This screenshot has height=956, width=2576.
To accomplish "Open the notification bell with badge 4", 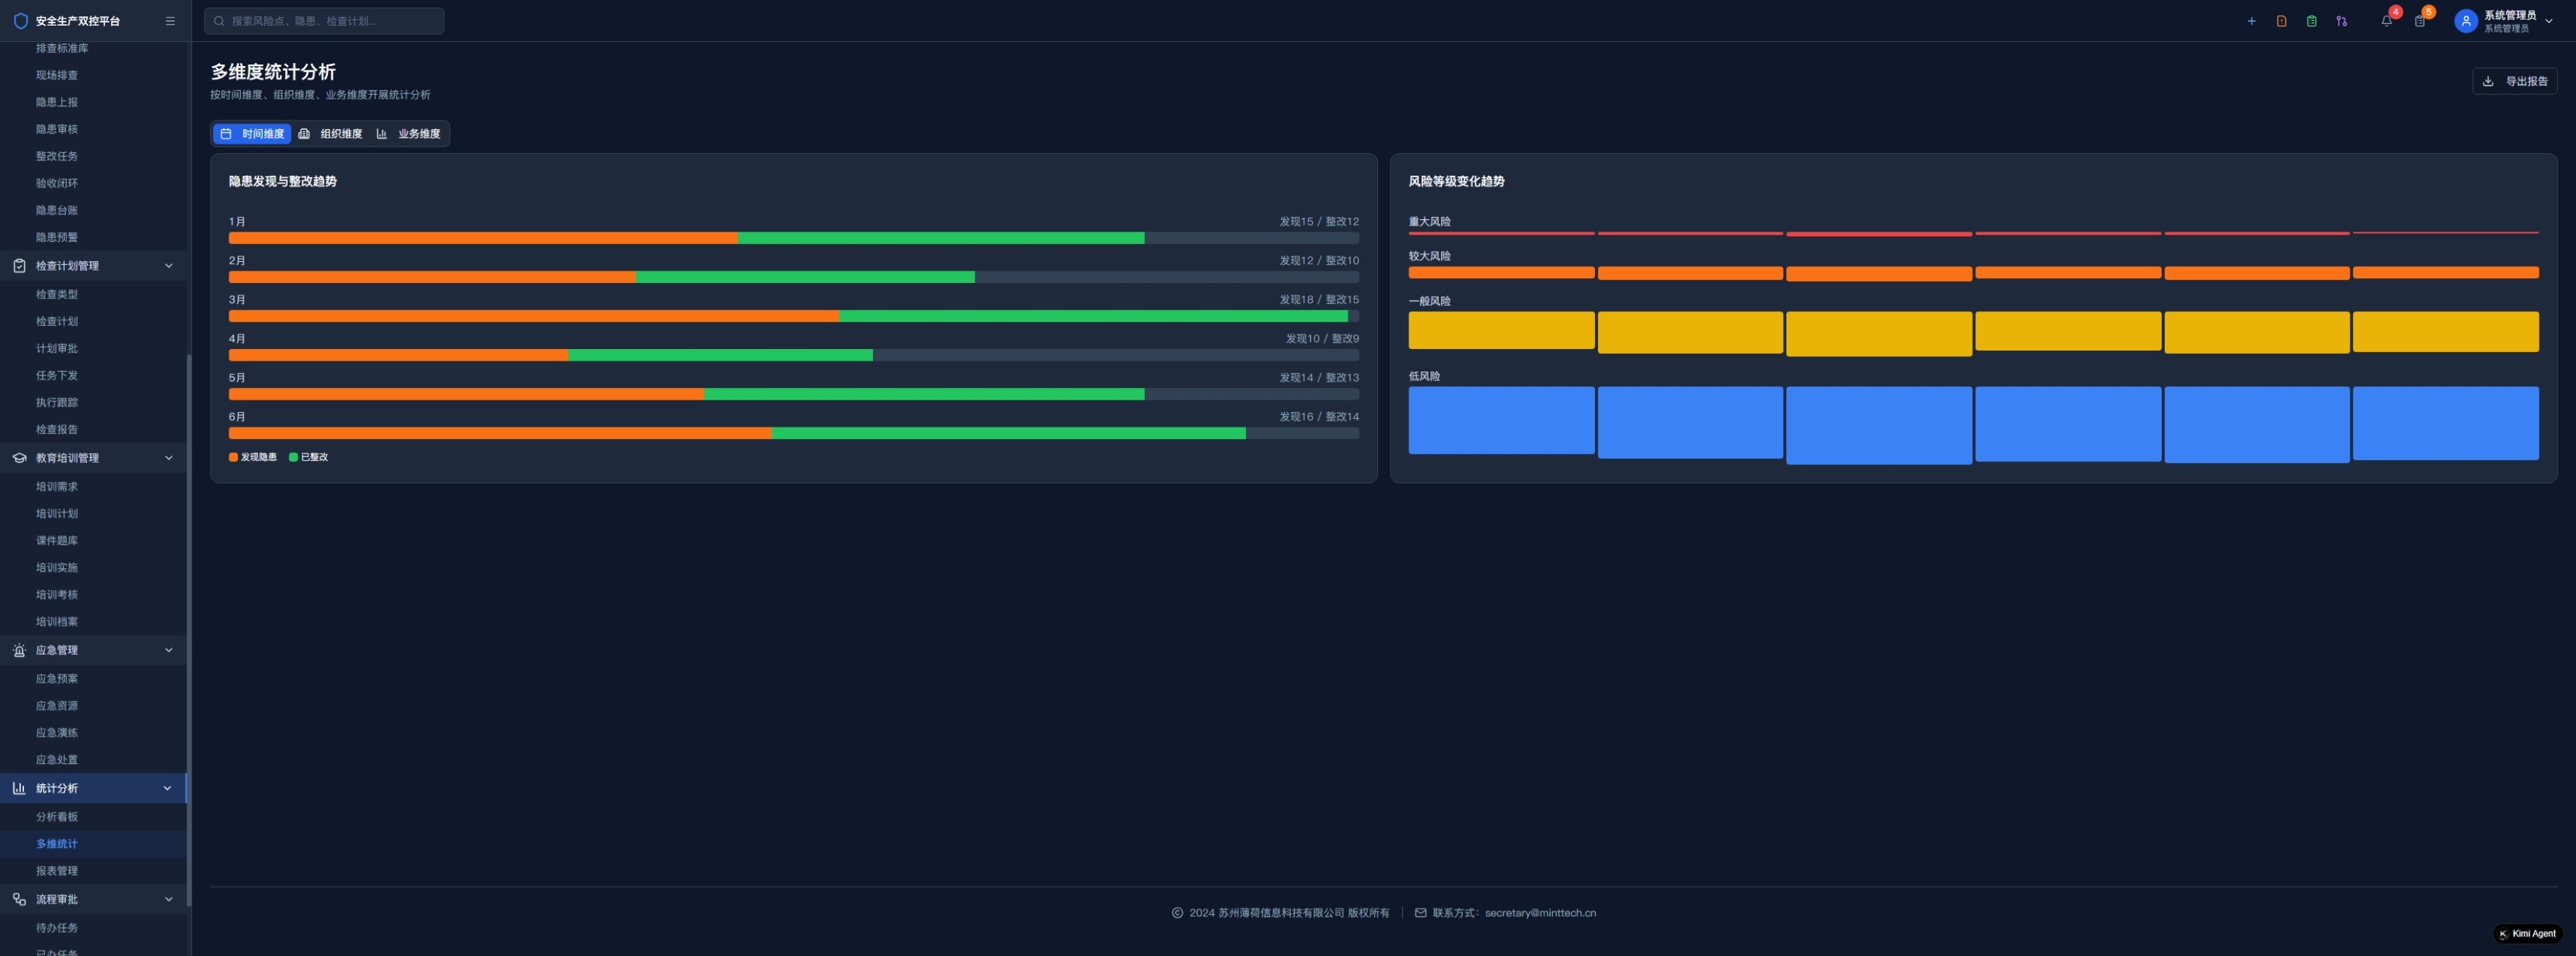I will coord(2387,21).
